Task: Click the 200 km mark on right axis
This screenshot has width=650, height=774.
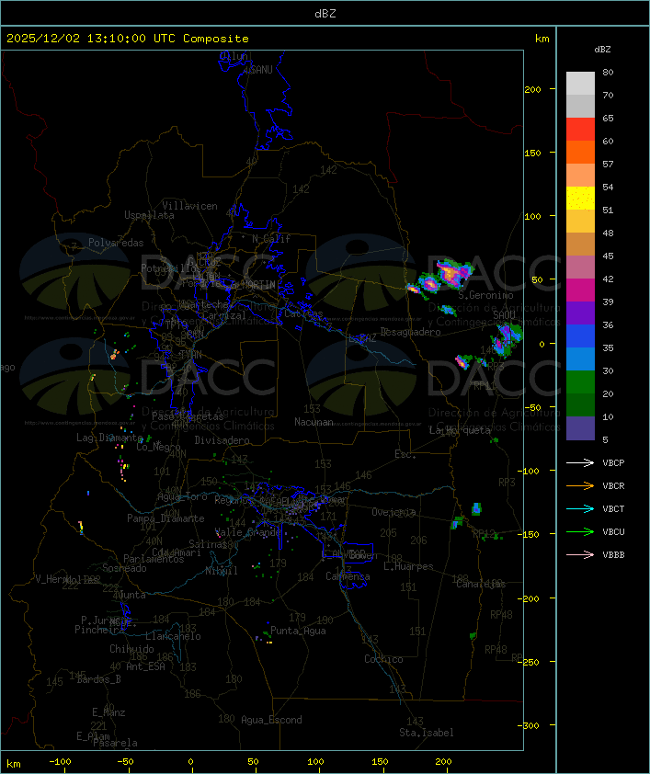Action: click(x=532, y=89)
